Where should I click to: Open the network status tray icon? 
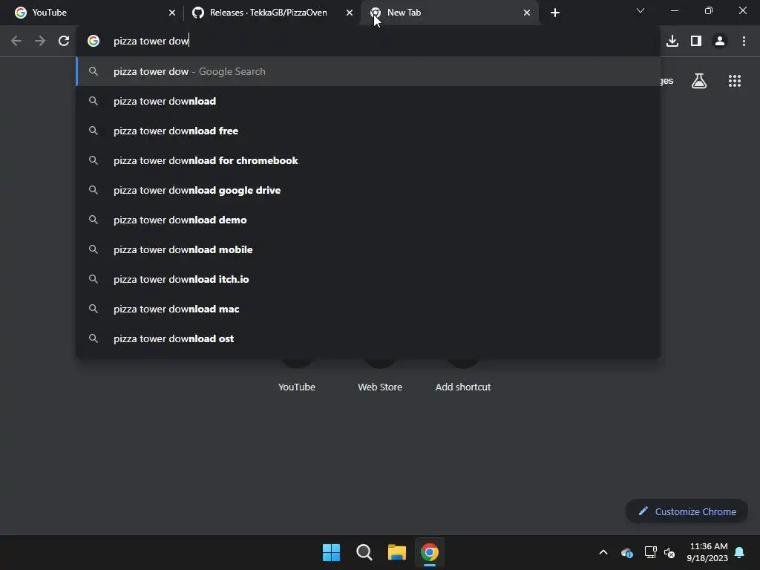[x=650, y=552]
